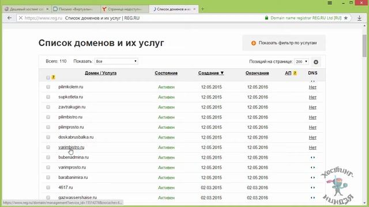The image size is (369, 207).
Task: Click DNS arrows icon for barabanimira.ru
Action: click(x=312, y=178)
